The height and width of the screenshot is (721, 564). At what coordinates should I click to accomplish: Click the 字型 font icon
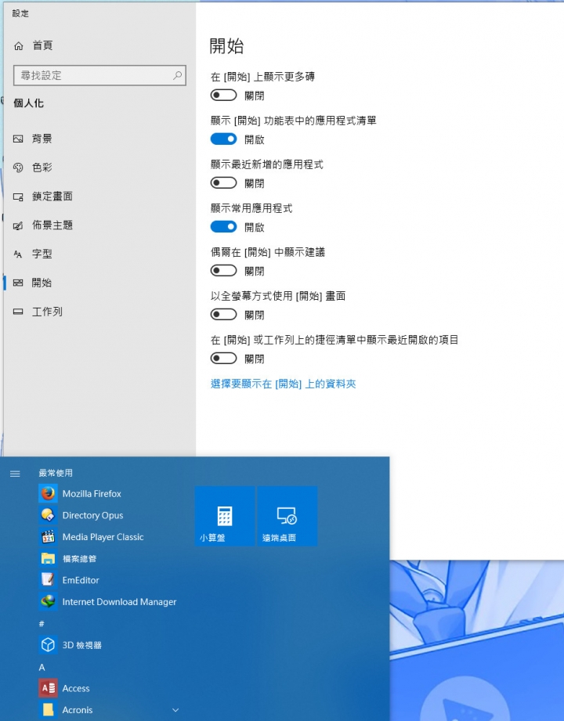(18, 254)
